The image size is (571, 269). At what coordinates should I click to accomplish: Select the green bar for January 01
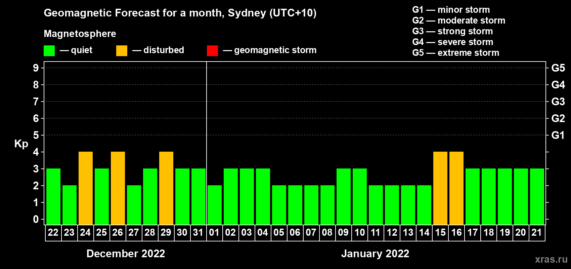coord(215,205)
